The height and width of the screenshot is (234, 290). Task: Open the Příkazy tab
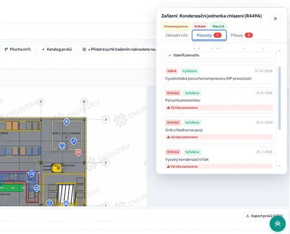(241, 35)
